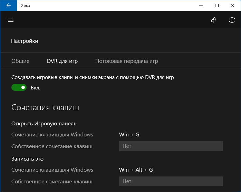Click the Сочетания клавиш section heading
241x192 pixels.
point(45,107)
